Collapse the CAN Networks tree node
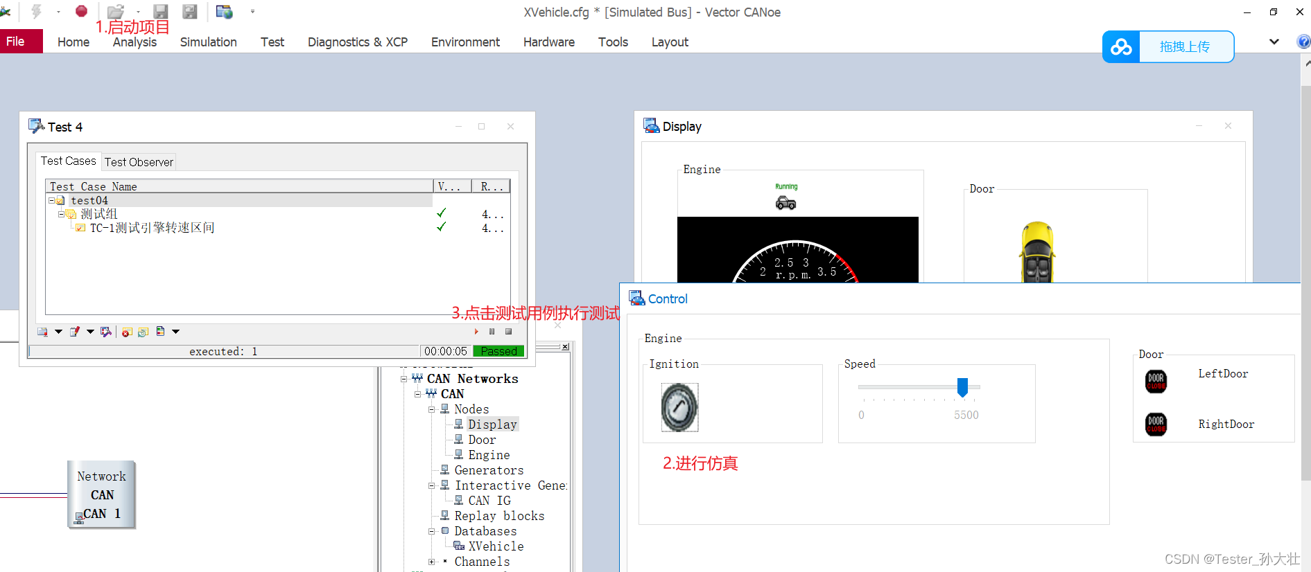Screen dimensions: 1311x572 404,379
